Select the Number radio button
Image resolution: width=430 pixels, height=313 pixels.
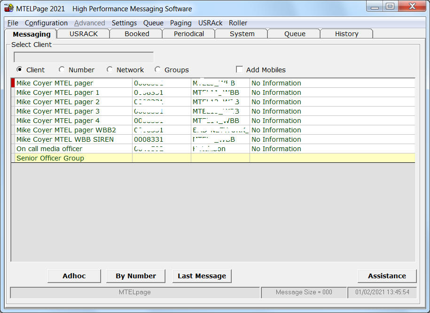62,70
